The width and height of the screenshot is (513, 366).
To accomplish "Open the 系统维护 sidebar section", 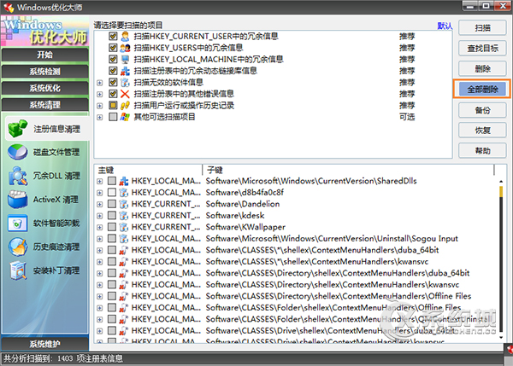I will tap(44, 344).
